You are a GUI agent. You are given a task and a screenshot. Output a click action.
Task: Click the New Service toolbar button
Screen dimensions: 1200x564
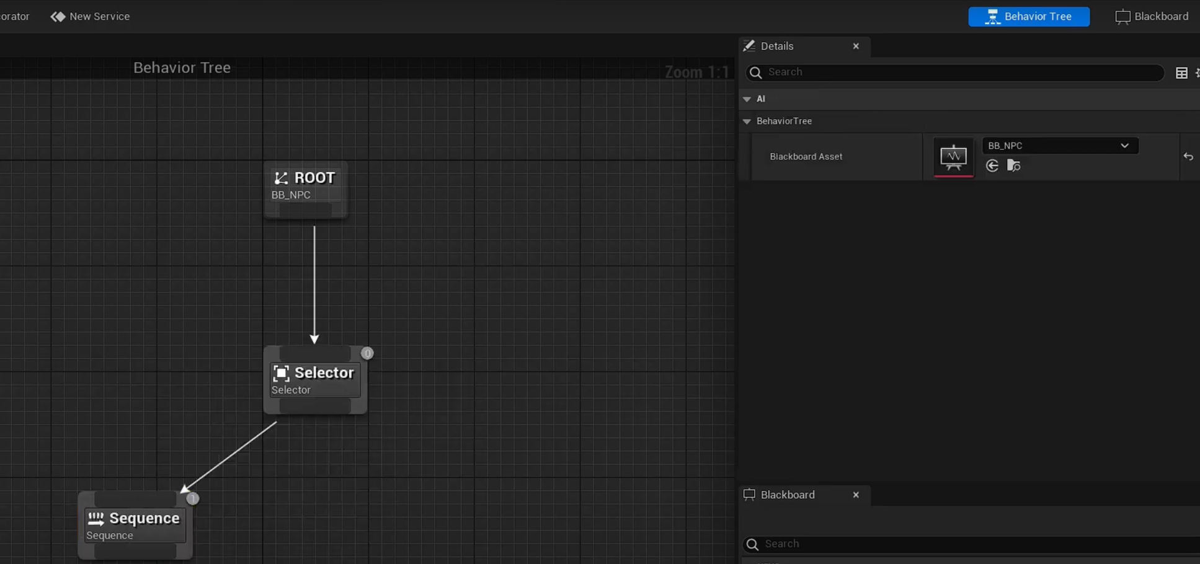click(91, 17)
